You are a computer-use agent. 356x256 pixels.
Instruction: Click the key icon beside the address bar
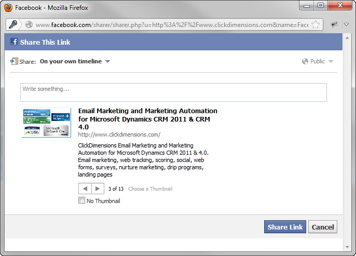[13, 24]
